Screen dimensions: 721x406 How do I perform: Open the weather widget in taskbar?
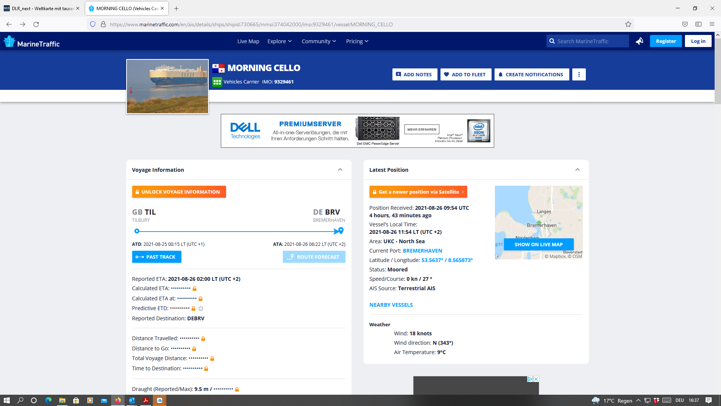612,400
